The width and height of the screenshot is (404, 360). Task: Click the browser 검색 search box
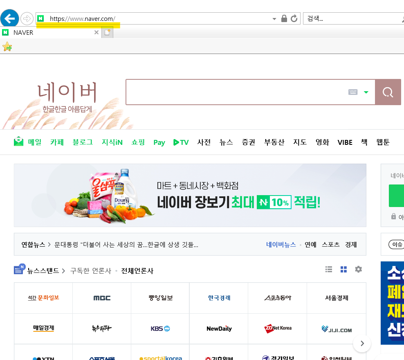[x=353, y=18]
